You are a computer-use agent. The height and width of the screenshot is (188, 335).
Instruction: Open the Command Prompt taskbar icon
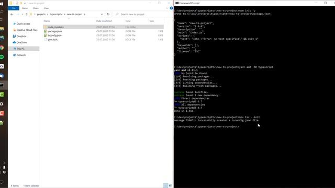(2, 85)
